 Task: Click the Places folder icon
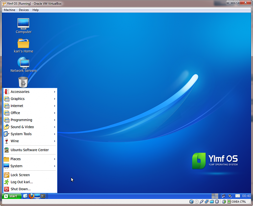point(6,159)
